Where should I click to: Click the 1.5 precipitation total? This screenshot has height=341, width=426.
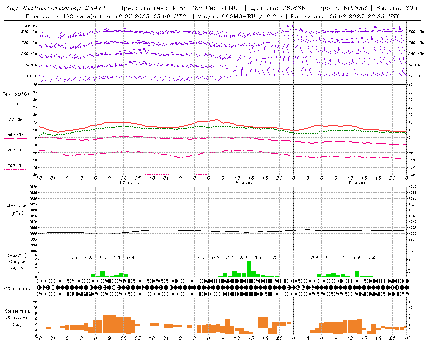point(357,258)
